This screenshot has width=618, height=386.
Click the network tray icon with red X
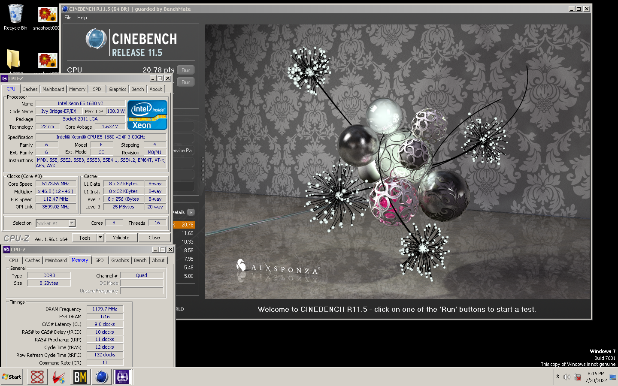(x=577, y=377)
